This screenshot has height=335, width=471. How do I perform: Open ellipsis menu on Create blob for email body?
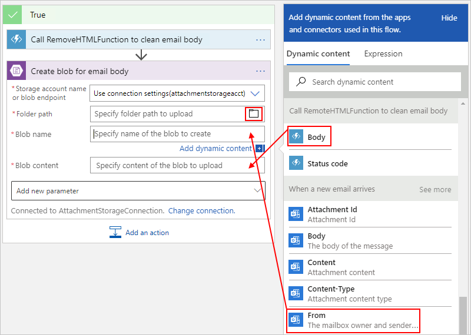tap(260, 71)
